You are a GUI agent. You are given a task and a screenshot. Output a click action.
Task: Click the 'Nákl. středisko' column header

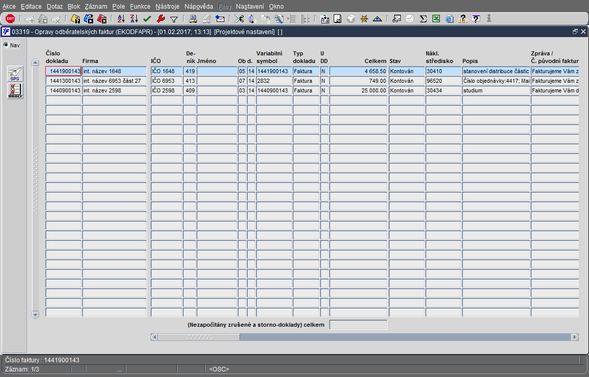click(x=439, y=57)
